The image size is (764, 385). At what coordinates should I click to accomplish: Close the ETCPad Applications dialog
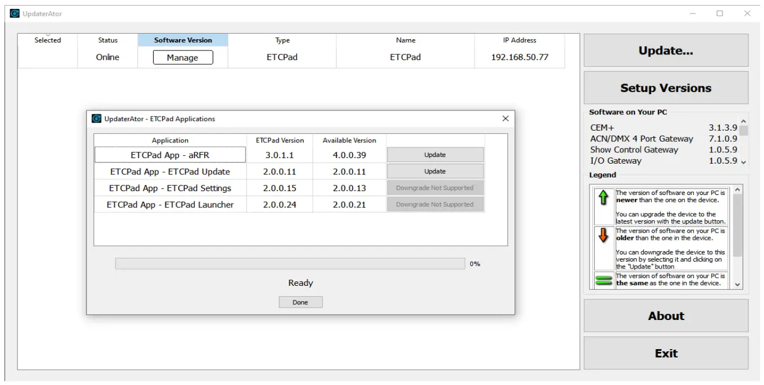point(505,119)
